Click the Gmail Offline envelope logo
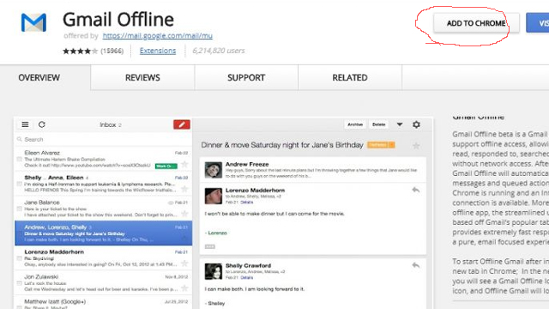This screenshot has height=309, width=549. (33, 22)
